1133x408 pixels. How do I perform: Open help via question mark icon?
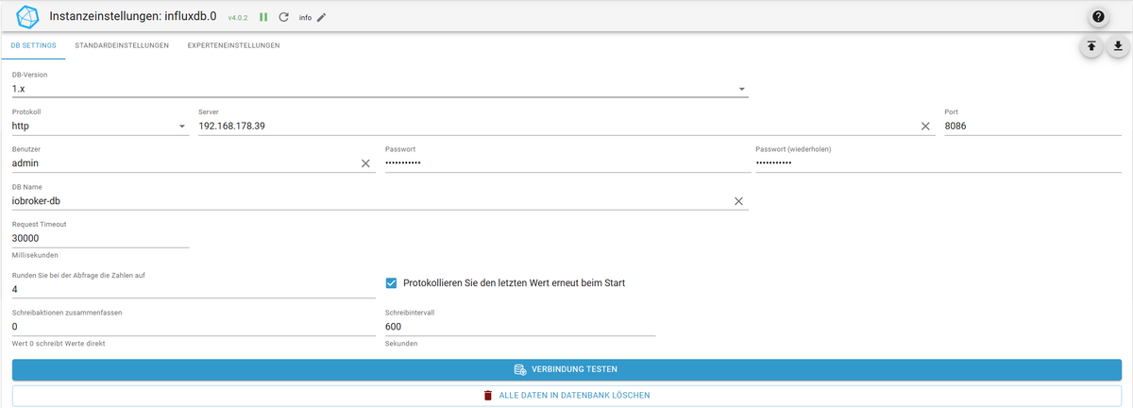tap(1098, 17)
